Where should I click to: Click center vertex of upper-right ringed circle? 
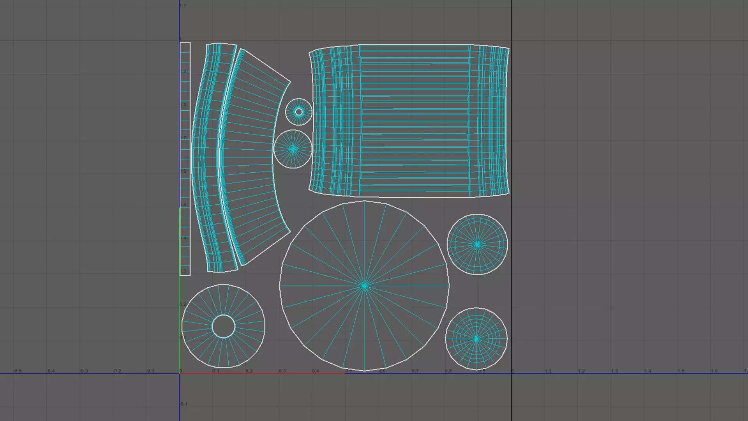477,244
